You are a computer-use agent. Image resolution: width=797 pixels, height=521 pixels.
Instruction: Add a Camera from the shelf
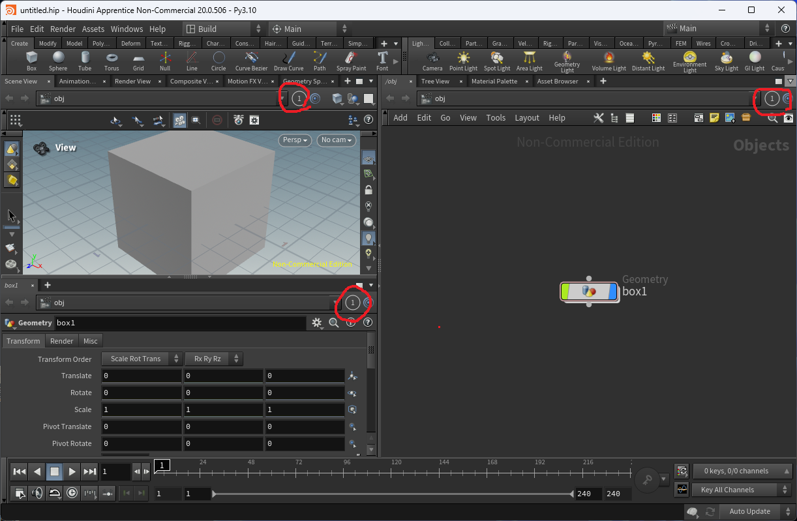pyautogui.click(x=432, y=61)
